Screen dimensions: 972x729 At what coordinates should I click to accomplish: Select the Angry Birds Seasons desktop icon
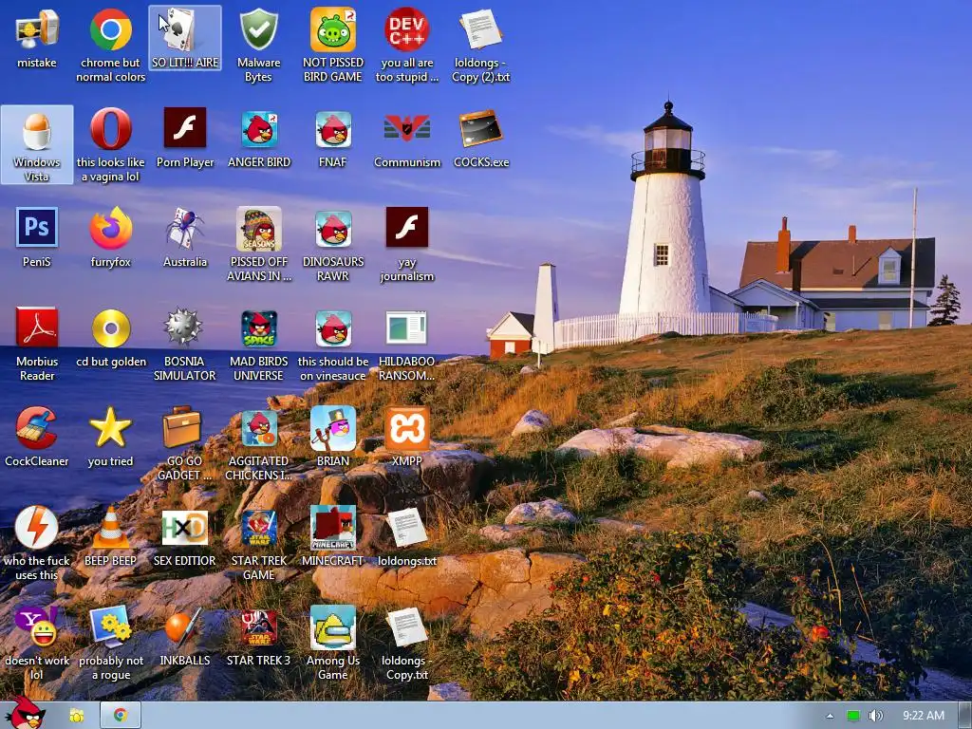point(258,245)
